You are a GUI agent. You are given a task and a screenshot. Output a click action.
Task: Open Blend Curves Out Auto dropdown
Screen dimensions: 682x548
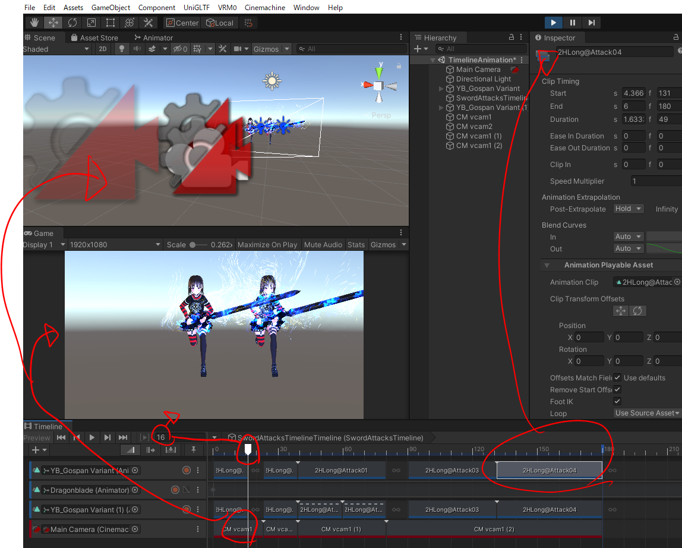(x=628, y=248)
